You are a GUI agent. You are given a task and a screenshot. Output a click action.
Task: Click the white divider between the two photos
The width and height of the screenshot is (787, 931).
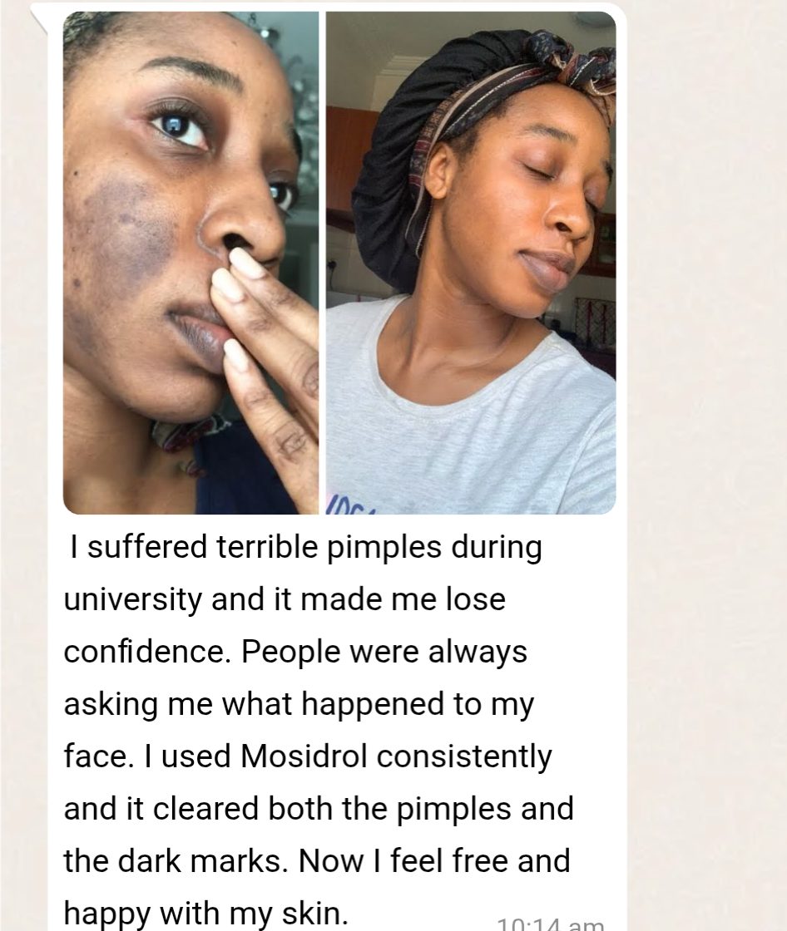(x=323, y=263)
